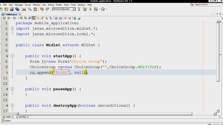
Task: Toggle Rectangular Selection icon
Action: (38, 18)
